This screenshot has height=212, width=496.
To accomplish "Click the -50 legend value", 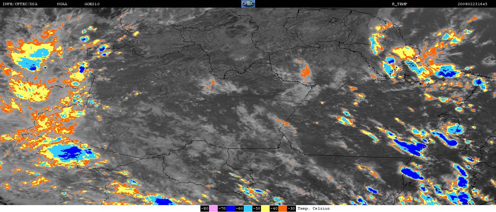I will point(256,209).
